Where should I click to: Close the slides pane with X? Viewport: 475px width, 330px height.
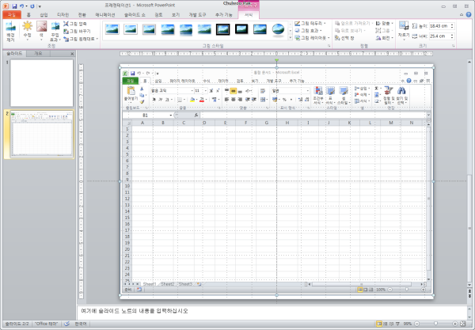click(x=72, y=54)
